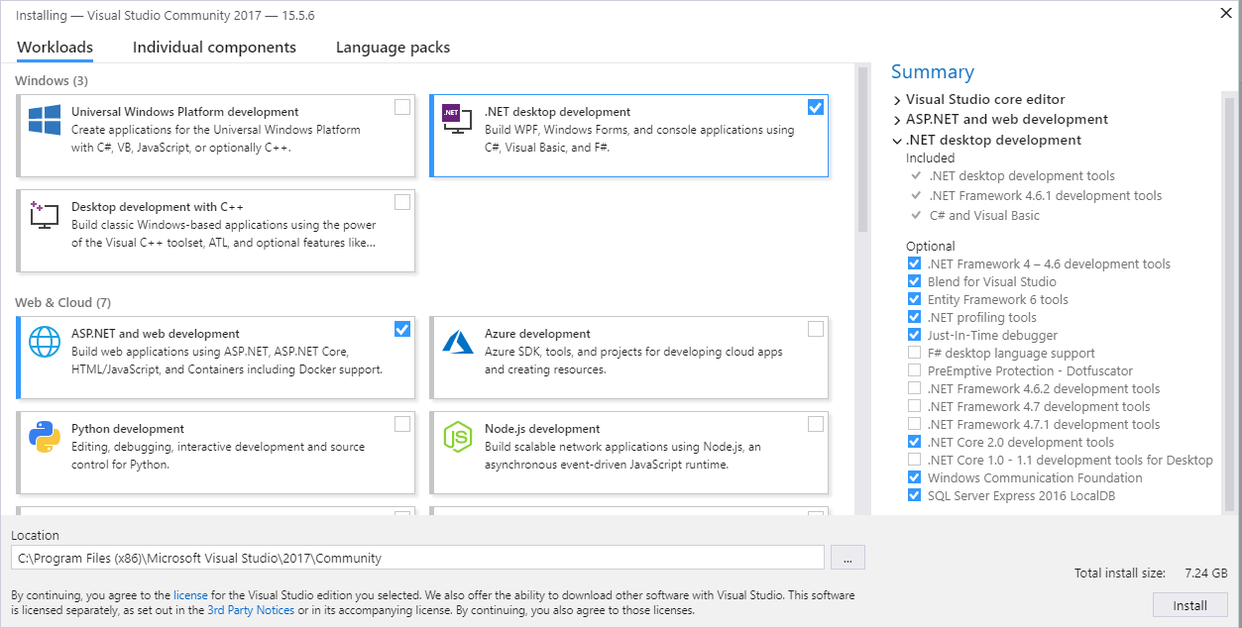Collapse .NET desktop development summary
1242x628 pixels.
(x=897, y=141)
